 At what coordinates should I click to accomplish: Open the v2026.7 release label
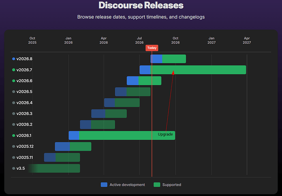(x=24, y=70)
